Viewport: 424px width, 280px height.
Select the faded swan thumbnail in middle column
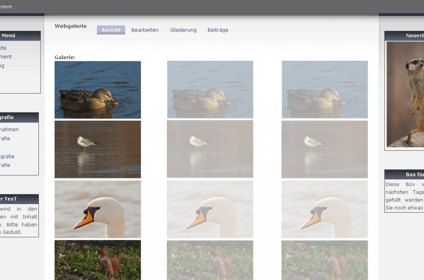(210, 209)
